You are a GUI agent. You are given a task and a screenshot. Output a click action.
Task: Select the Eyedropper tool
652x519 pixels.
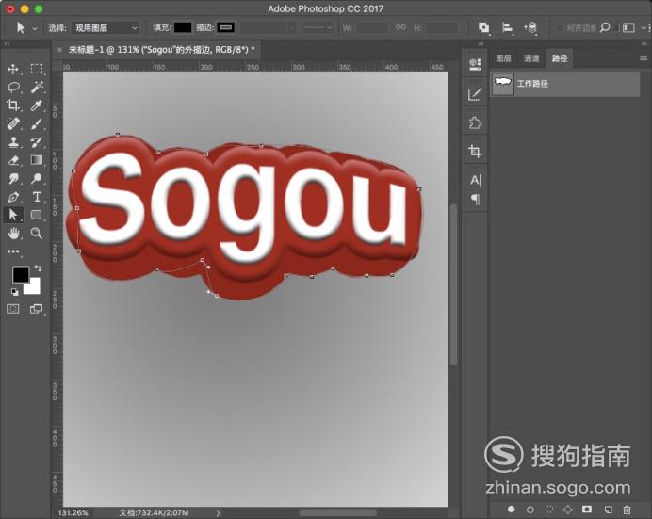tap(37, 105)
